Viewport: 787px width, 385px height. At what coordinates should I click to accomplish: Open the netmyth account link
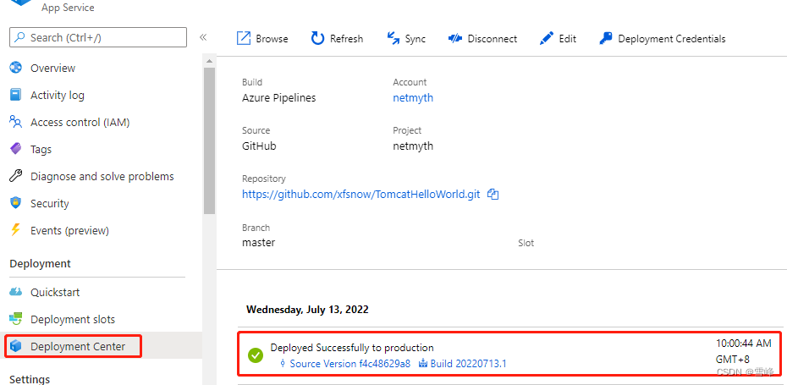pyautogui.click(x=413, y=98)
